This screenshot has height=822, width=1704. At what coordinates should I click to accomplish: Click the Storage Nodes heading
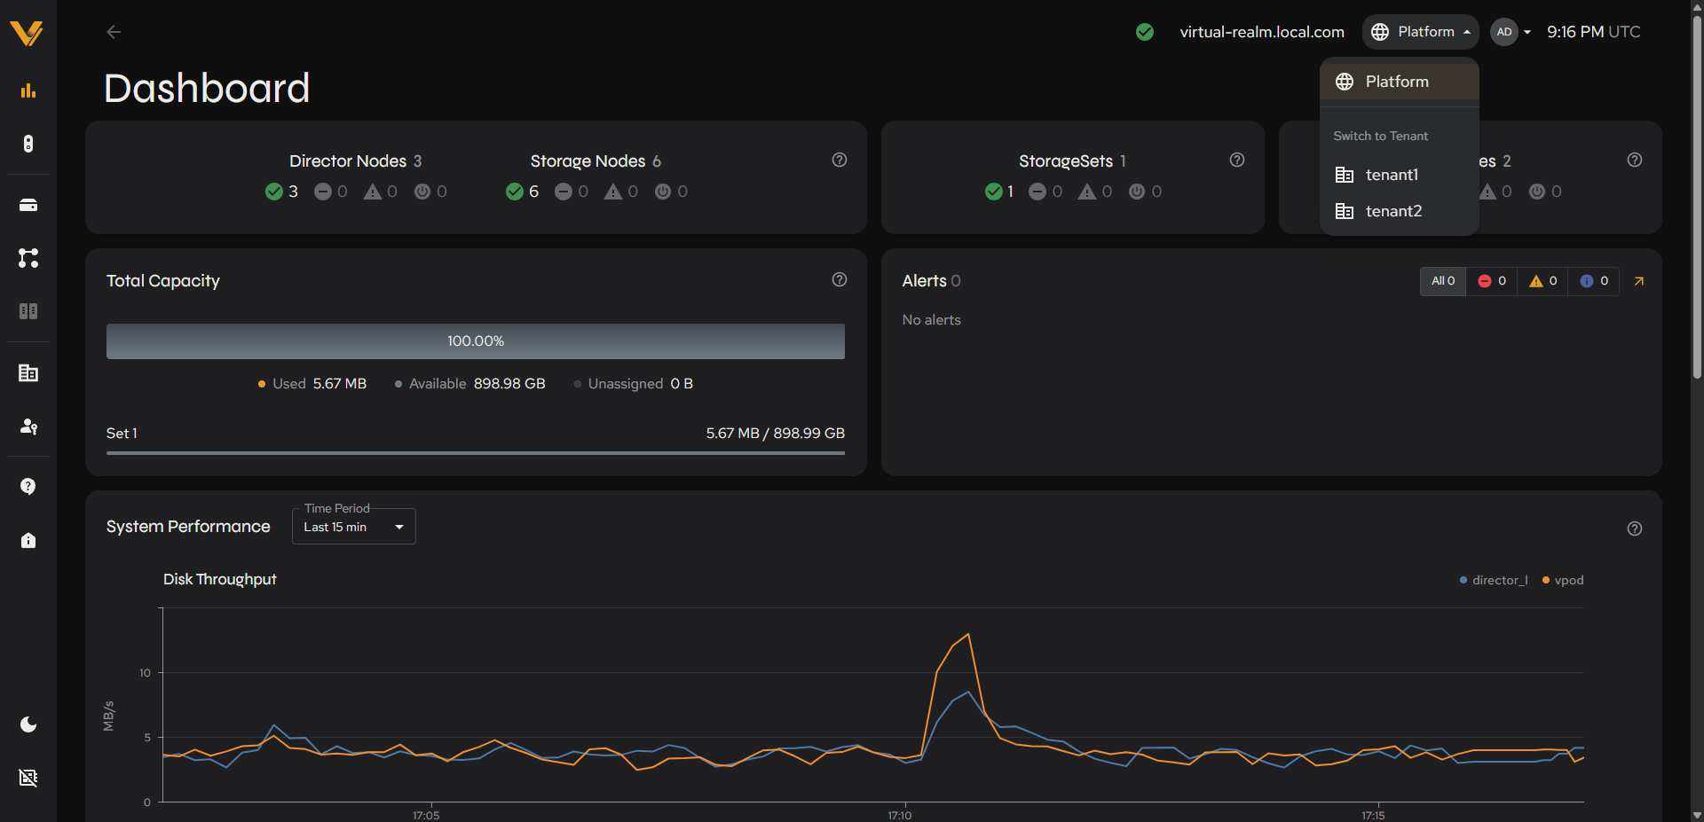pos(588,160)
